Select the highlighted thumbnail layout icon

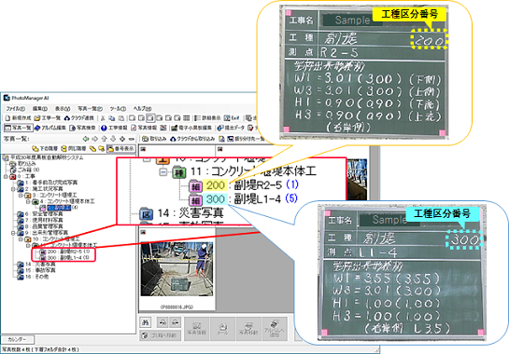pos(150,118)
